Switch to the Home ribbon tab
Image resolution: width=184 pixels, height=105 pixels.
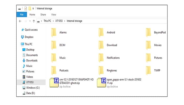pyautogui.click(x=32, y=15)
